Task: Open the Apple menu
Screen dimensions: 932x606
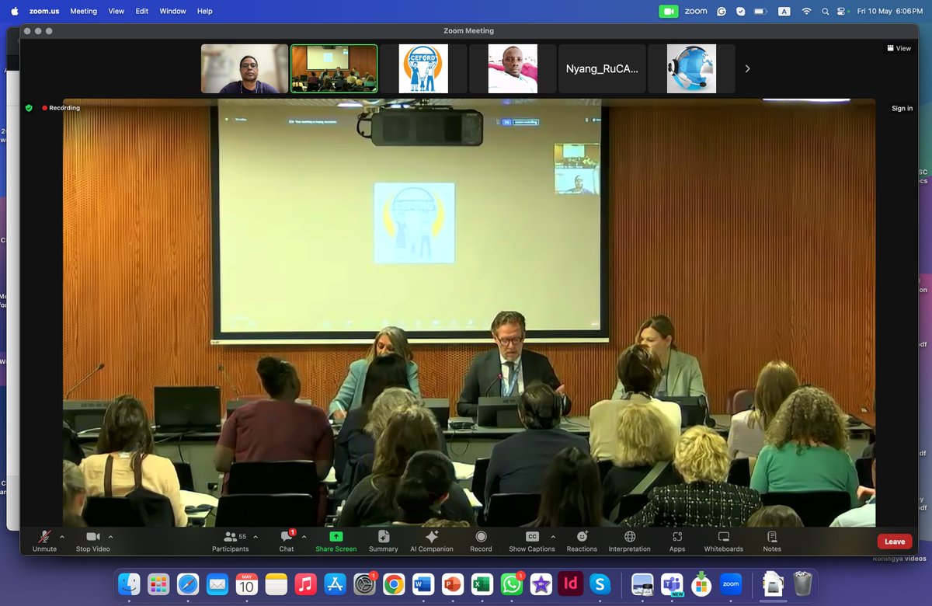Action: coord(14,11)
